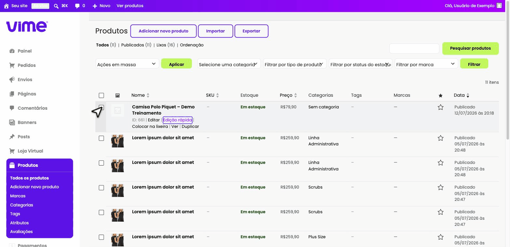This screenshot has height=247, width=510.
Task: Click the Pedidos cart icon
Action: pyautogui.click(x=12, y=65)
